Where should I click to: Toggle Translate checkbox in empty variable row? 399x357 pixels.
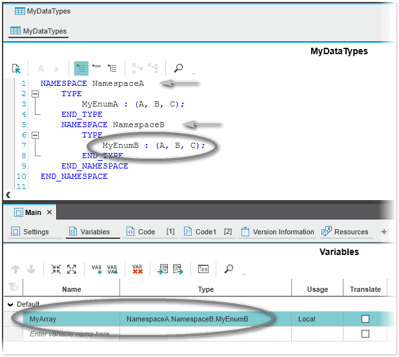(x=365, y=334)
